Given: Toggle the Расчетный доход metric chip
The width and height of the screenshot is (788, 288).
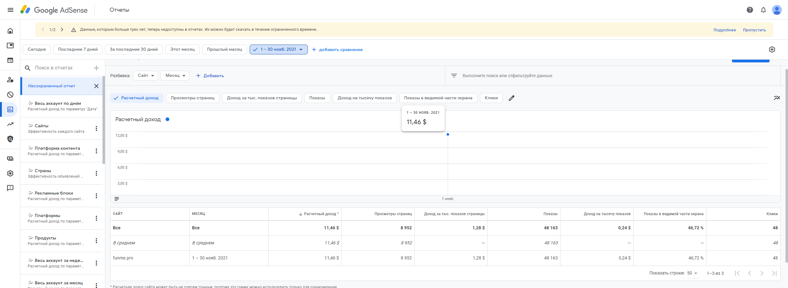Looking at the screenshot, I should coord(136,98).
